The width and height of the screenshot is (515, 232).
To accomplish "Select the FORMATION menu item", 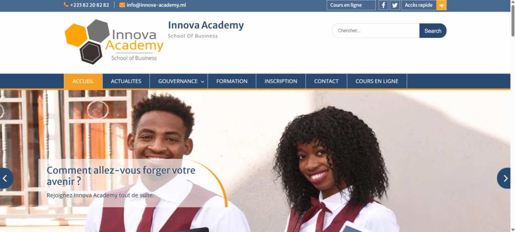I will [232, 81].
